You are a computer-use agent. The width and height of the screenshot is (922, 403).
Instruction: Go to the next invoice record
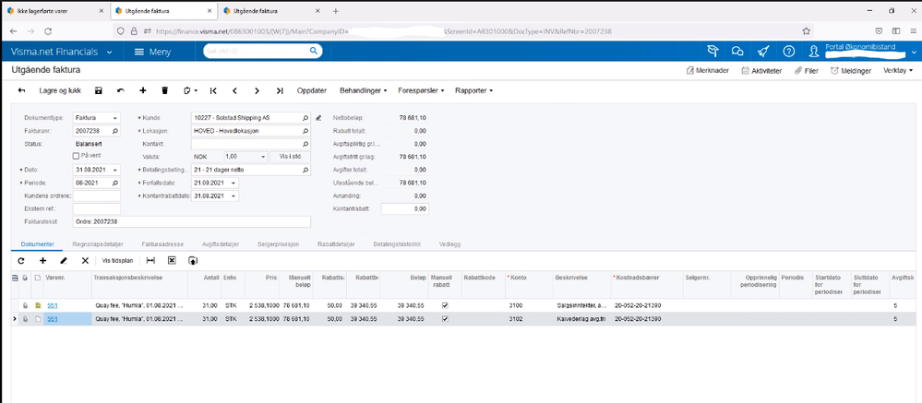tap(257, 90)
